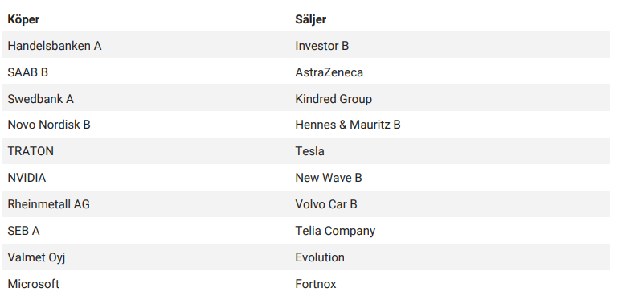Click on AstraZeneca entry
618x296 pixels.
329,72
